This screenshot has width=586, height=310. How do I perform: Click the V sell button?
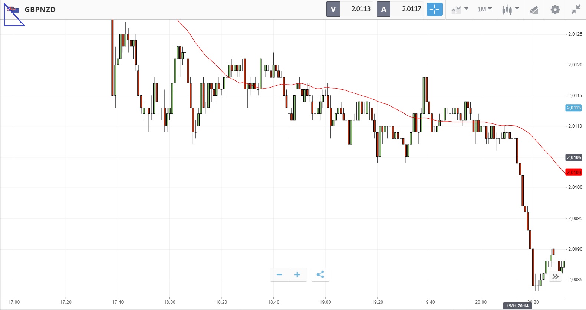click(x=333, y=9)
